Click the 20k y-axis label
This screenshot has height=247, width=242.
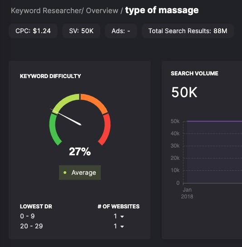point(175,158)
